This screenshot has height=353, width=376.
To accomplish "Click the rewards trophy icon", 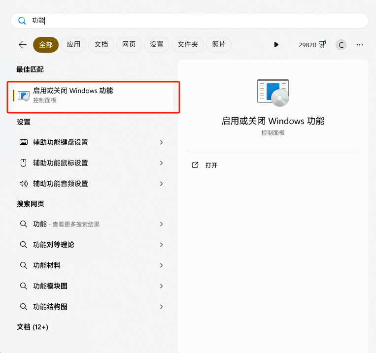I will click(322, 45).
